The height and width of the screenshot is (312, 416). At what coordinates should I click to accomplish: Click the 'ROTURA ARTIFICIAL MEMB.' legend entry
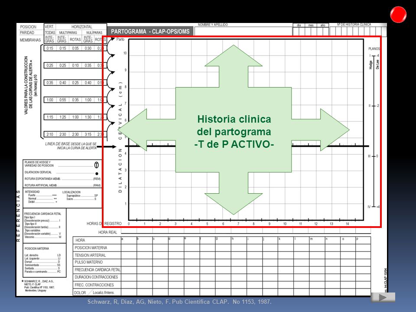tap(41, 185)
